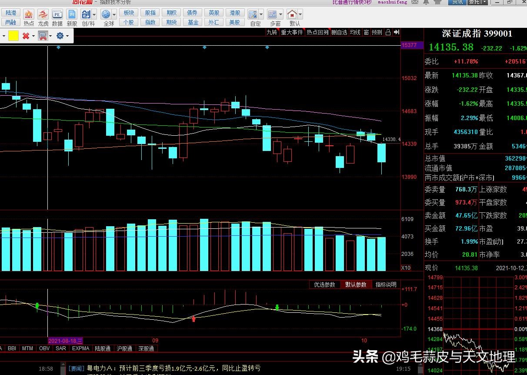Toggle 均线 moving average lines display
The width and height of the screenshot is (527, 375).
[x=355, y=32]
